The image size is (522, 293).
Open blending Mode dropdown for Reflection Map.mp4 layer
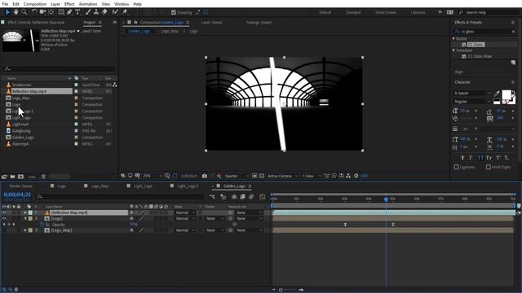coord(185,212)
